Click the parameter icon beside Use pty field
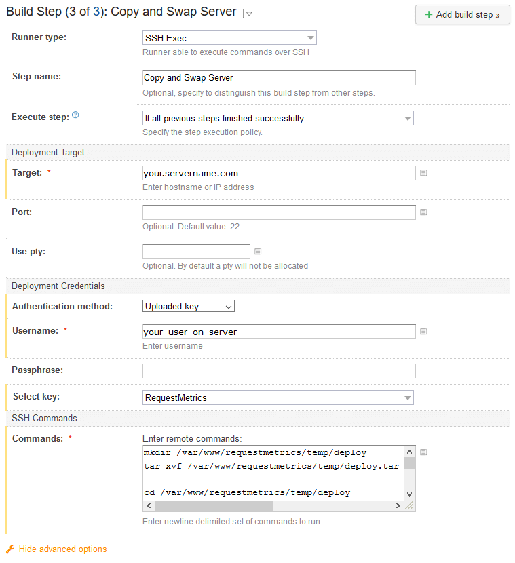This screenshot has height=563, width=515. pyautogui.click(x=257, y=251)
